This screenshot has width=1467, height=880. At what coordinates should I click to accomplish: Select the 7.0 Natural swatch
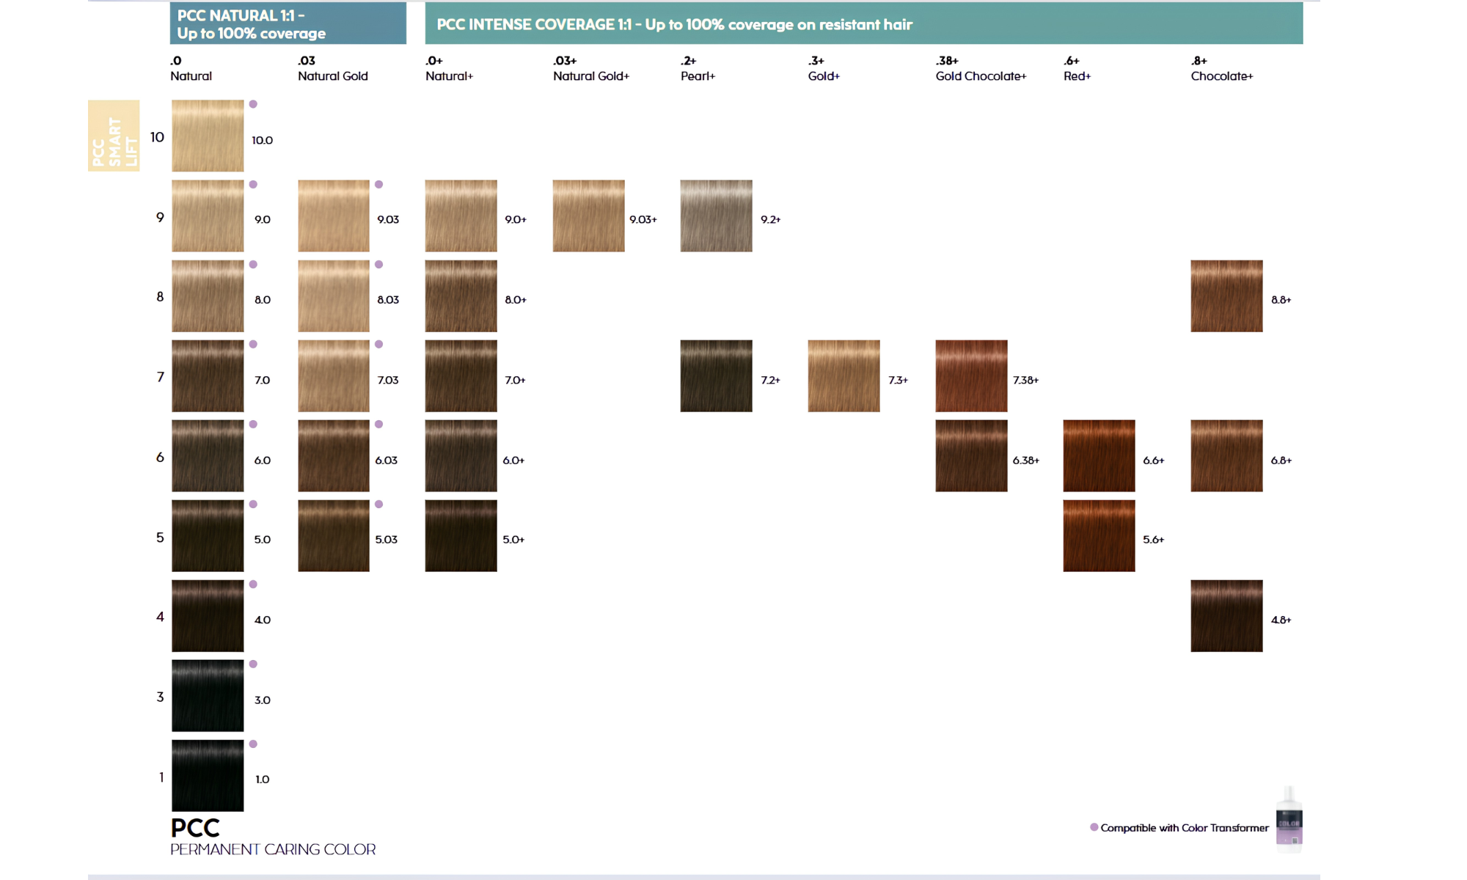(208, 375)
